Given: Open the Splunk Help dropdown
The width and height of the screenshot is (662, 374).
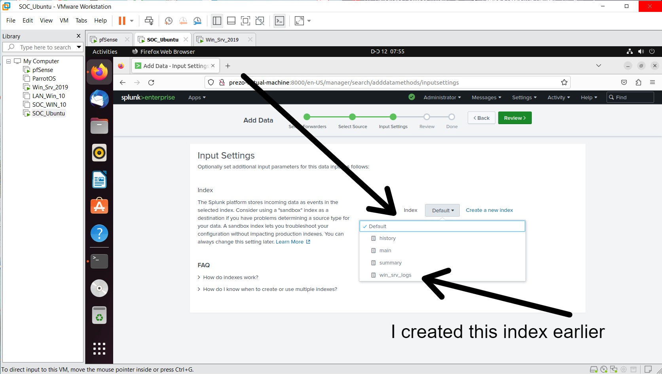Looking at the screenshot, I should click(x=589, y=97).
